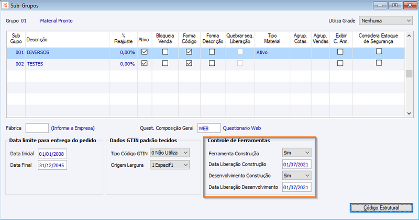Click the Fábrica input field
419x220 pixels.
(x=37, y=128)
